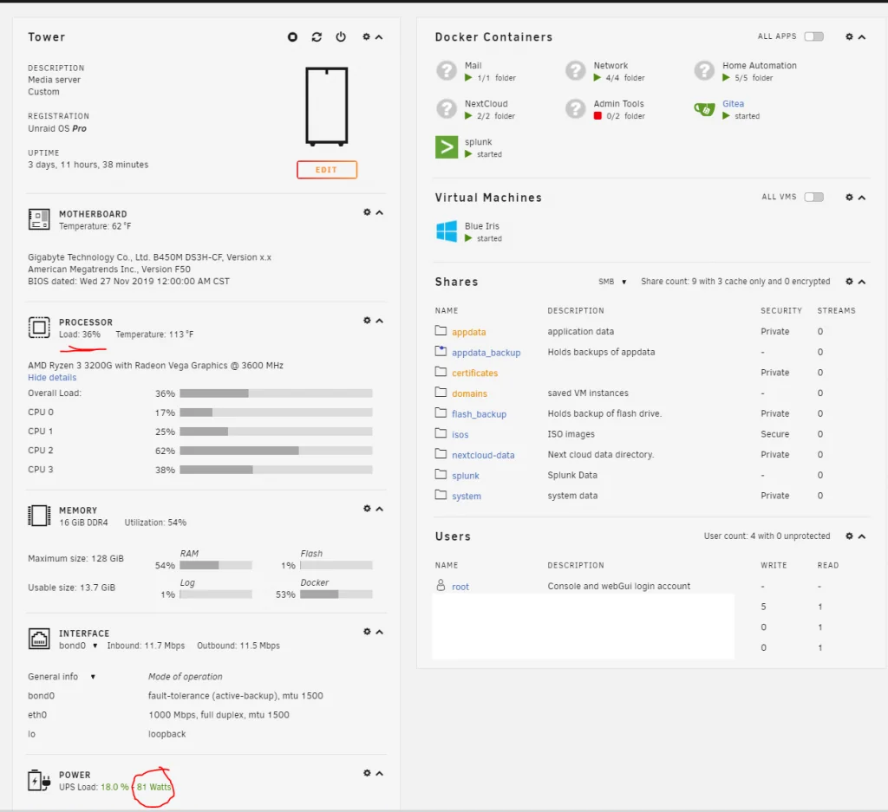888x812 pixels.
Task: Click the UPS battery power icon
Action: (x=39, y=780)
